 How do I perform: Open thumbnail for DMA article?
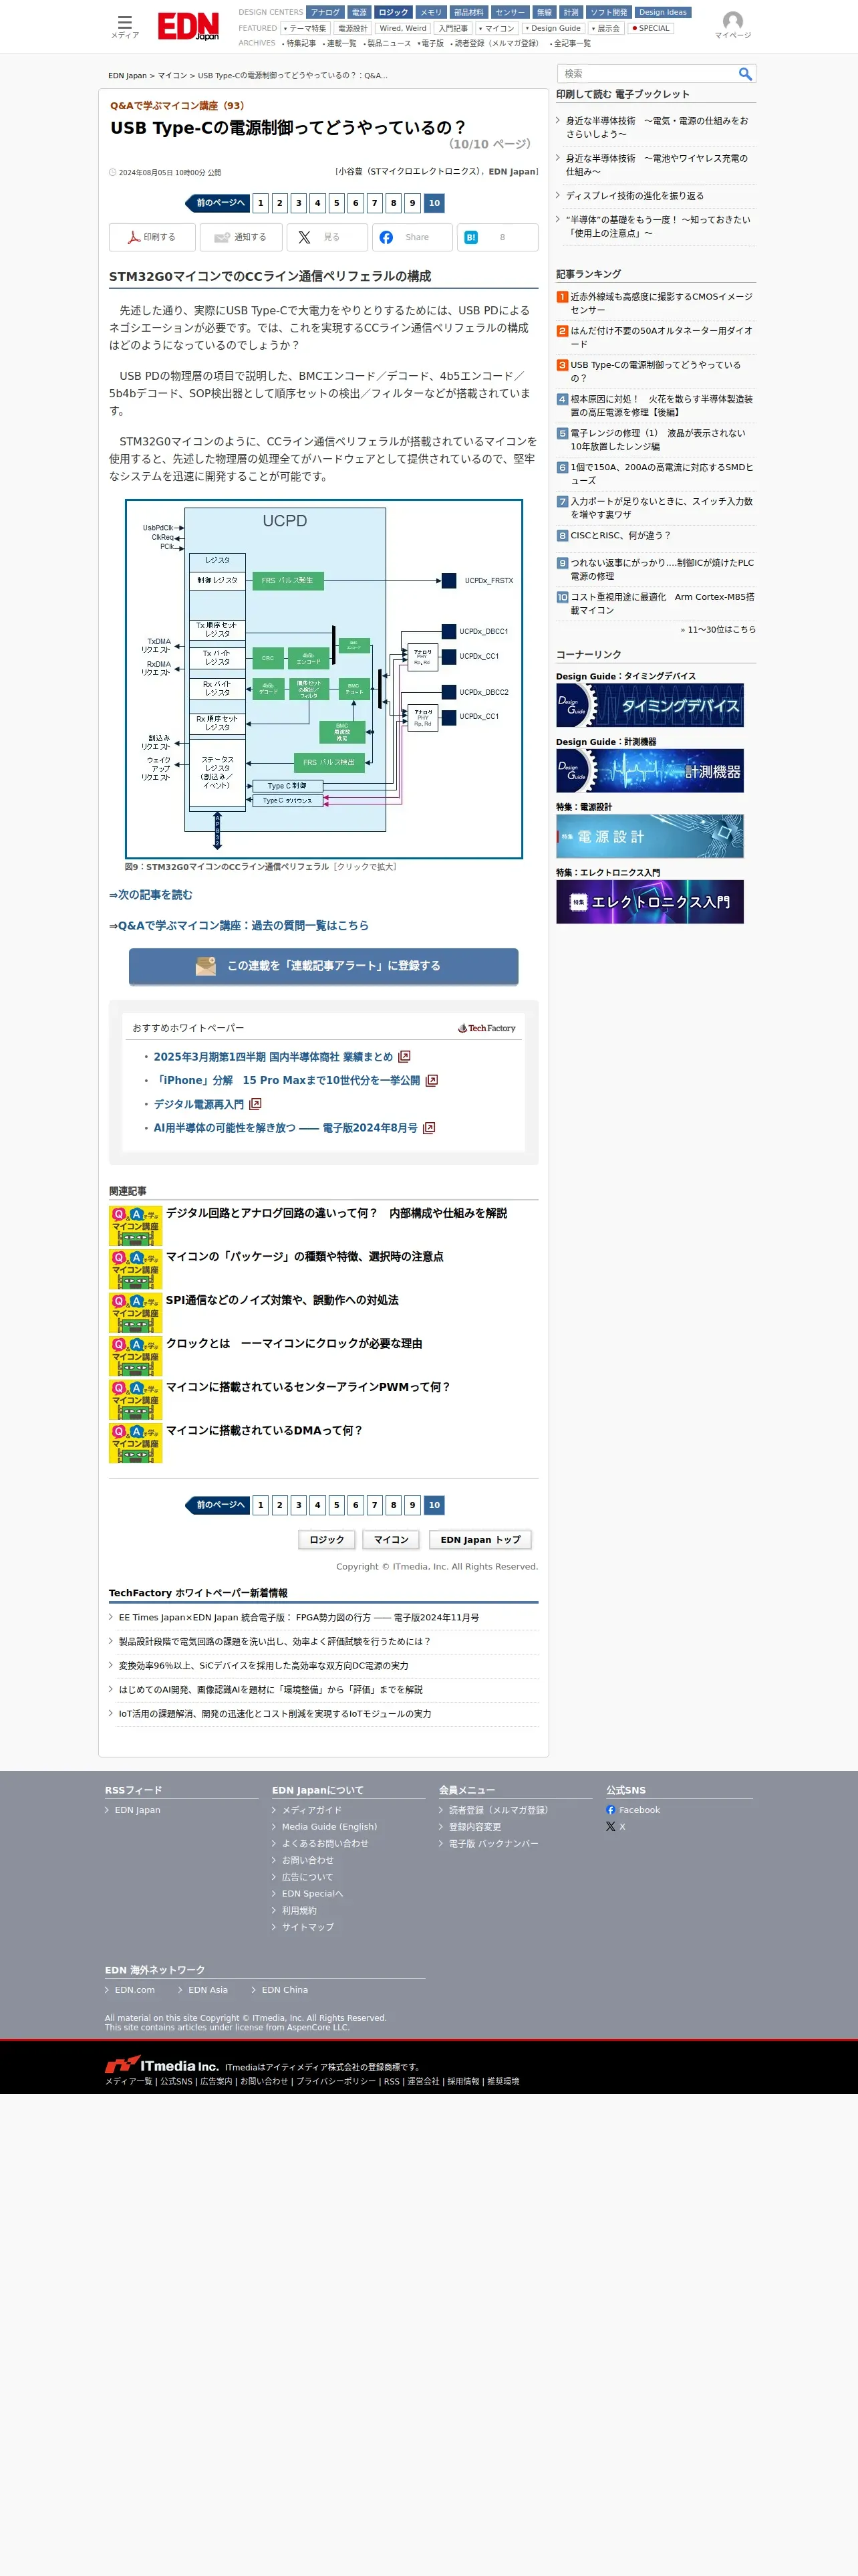136,1443
